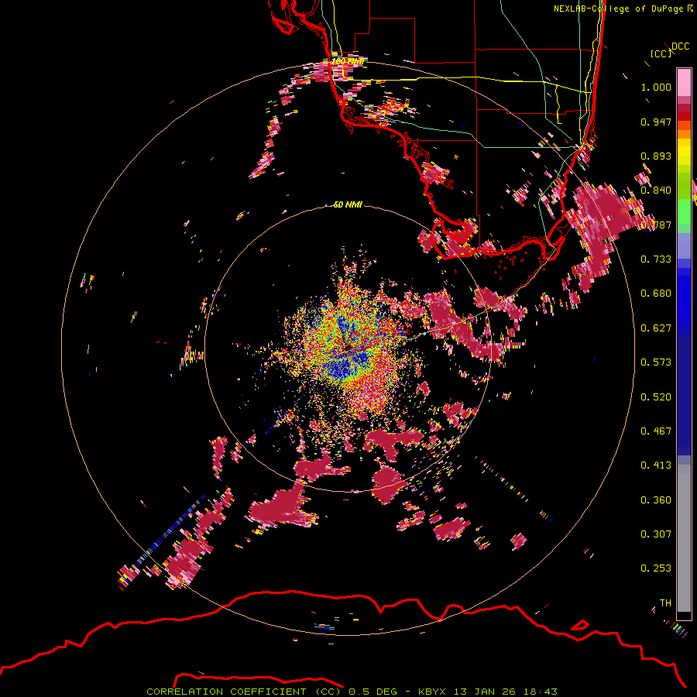Click the 0.733 scale value
697x697 pixels.
coord(656,259)
